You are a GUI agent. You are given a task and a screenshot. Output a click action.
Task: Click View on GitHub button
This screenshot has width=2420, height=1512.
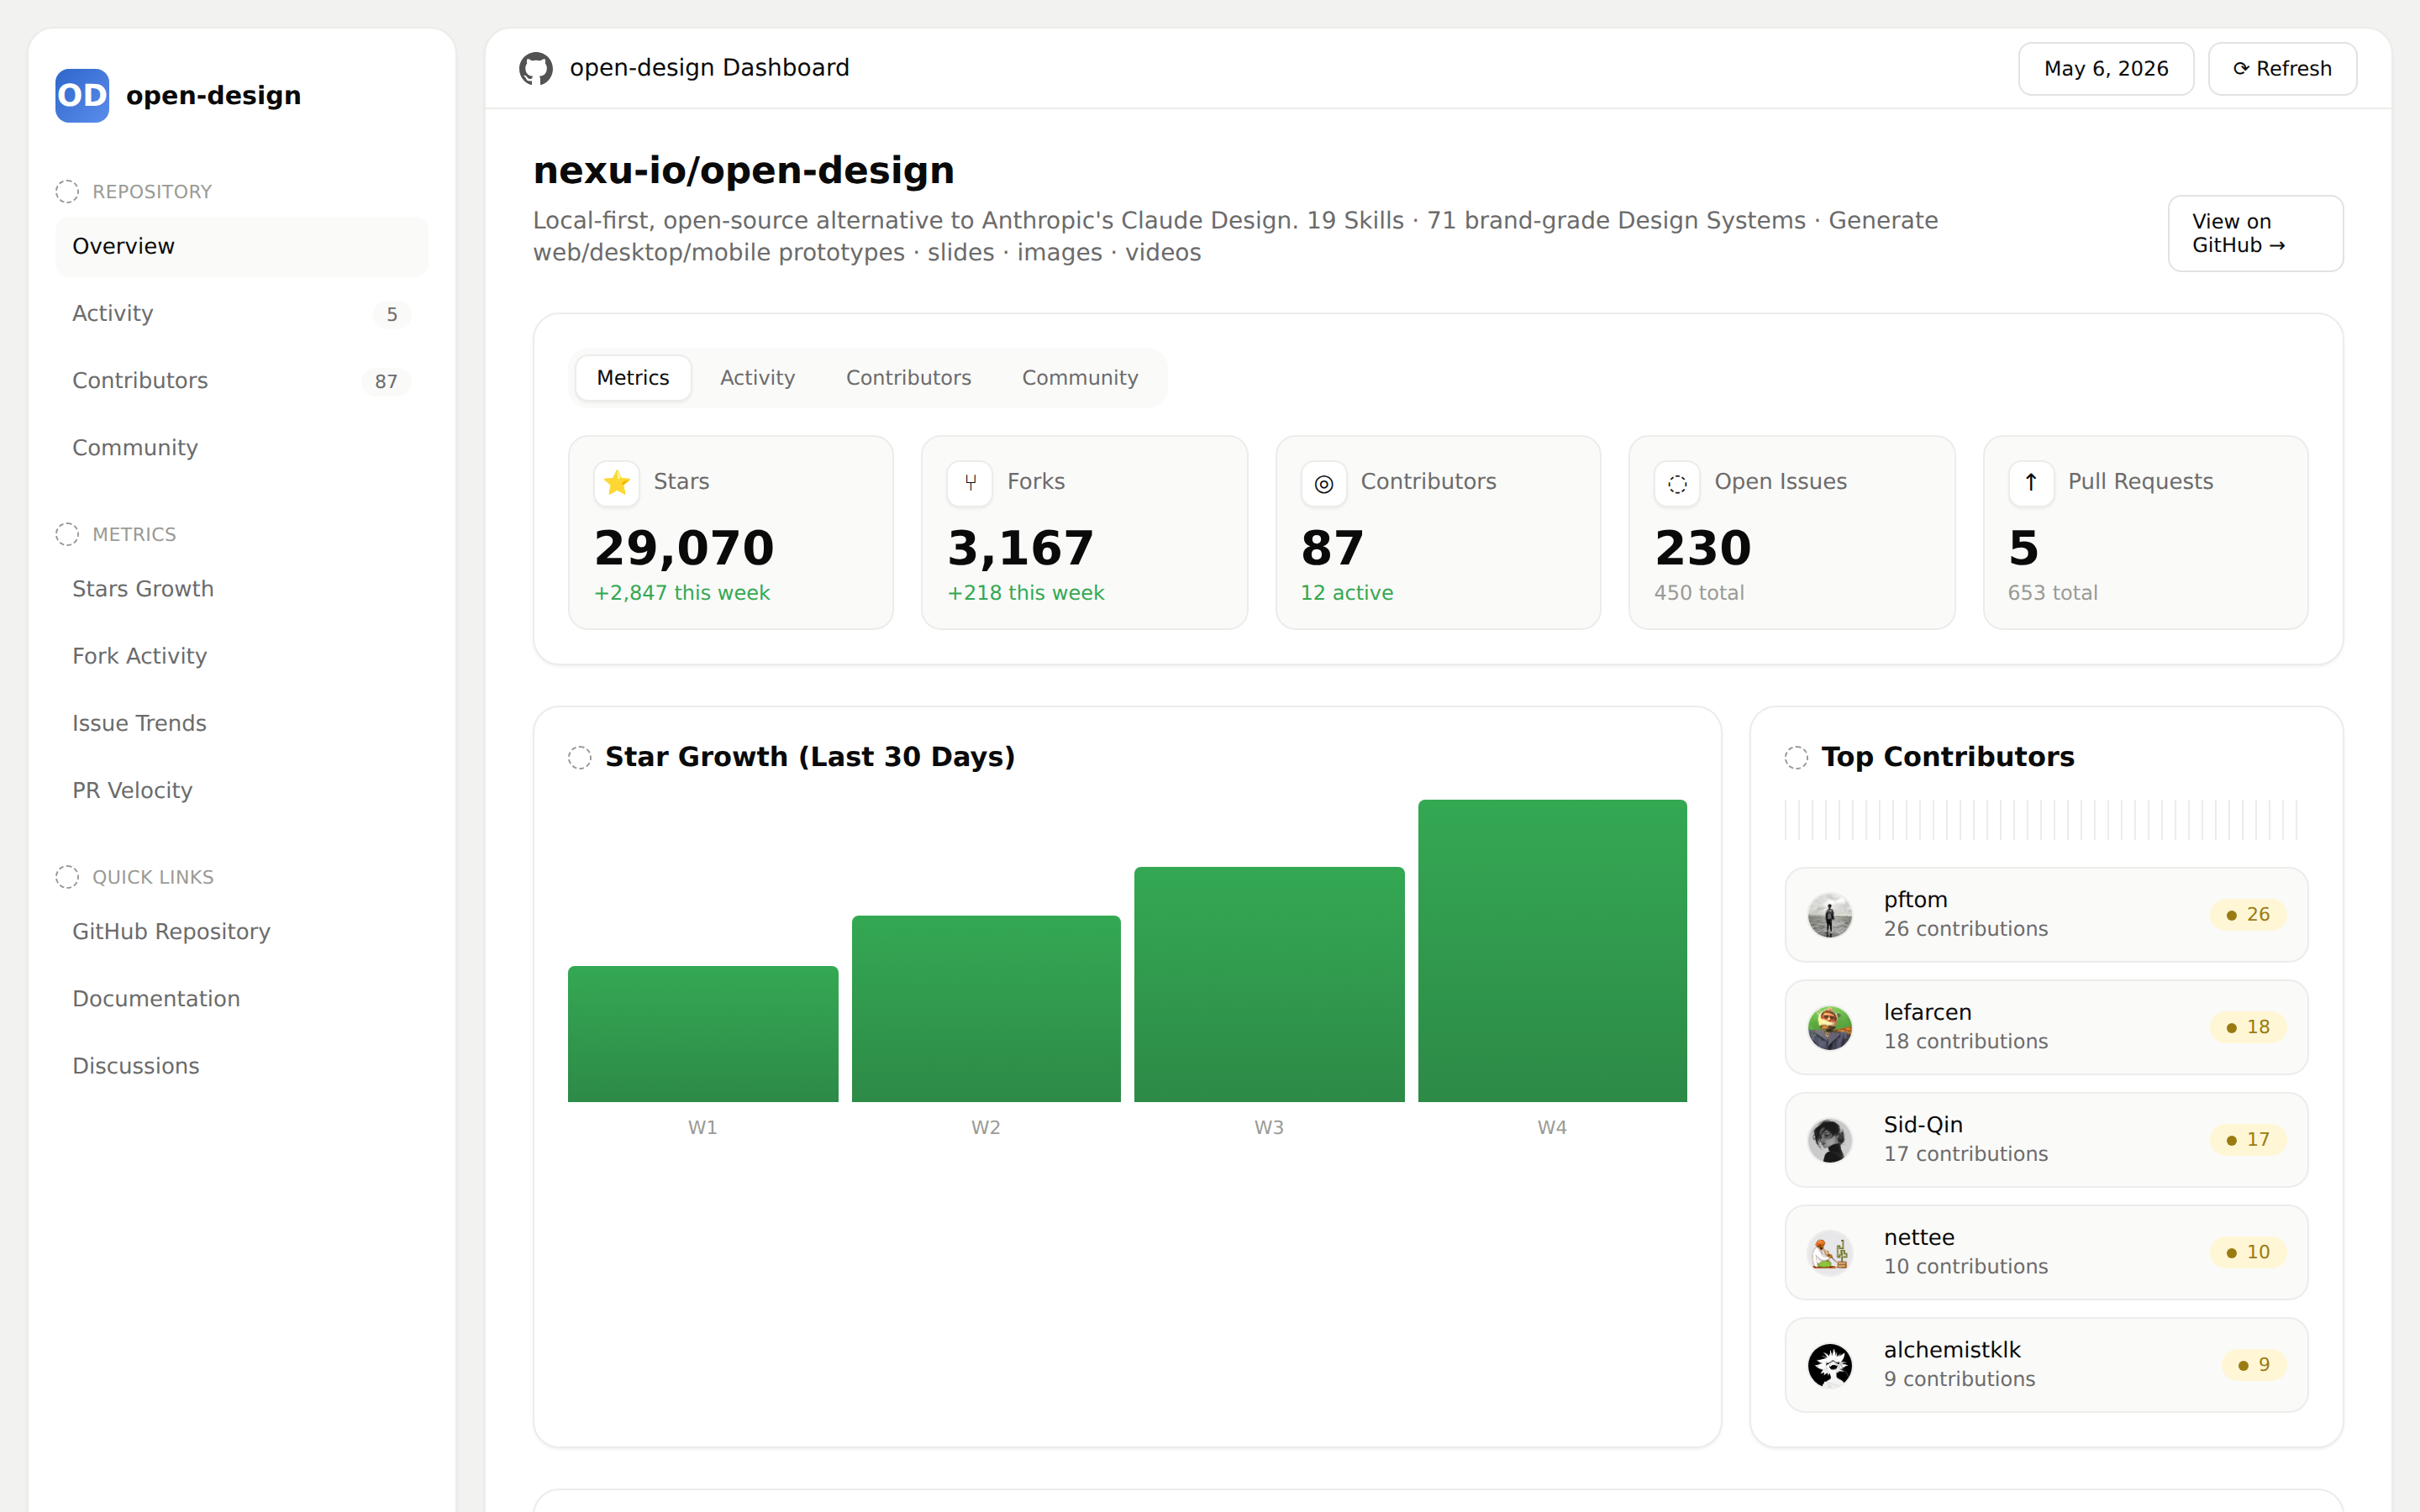[x=2255, y=233]
